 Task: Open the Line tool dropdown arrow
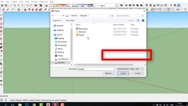[10, 10]
